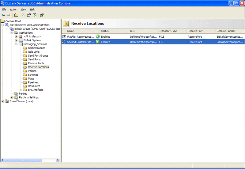Image resolution: width=245 pixels, height=169 pixels.
Task: Collapse the Messaging_Schemas node
Action: click(x=16, y=44)
